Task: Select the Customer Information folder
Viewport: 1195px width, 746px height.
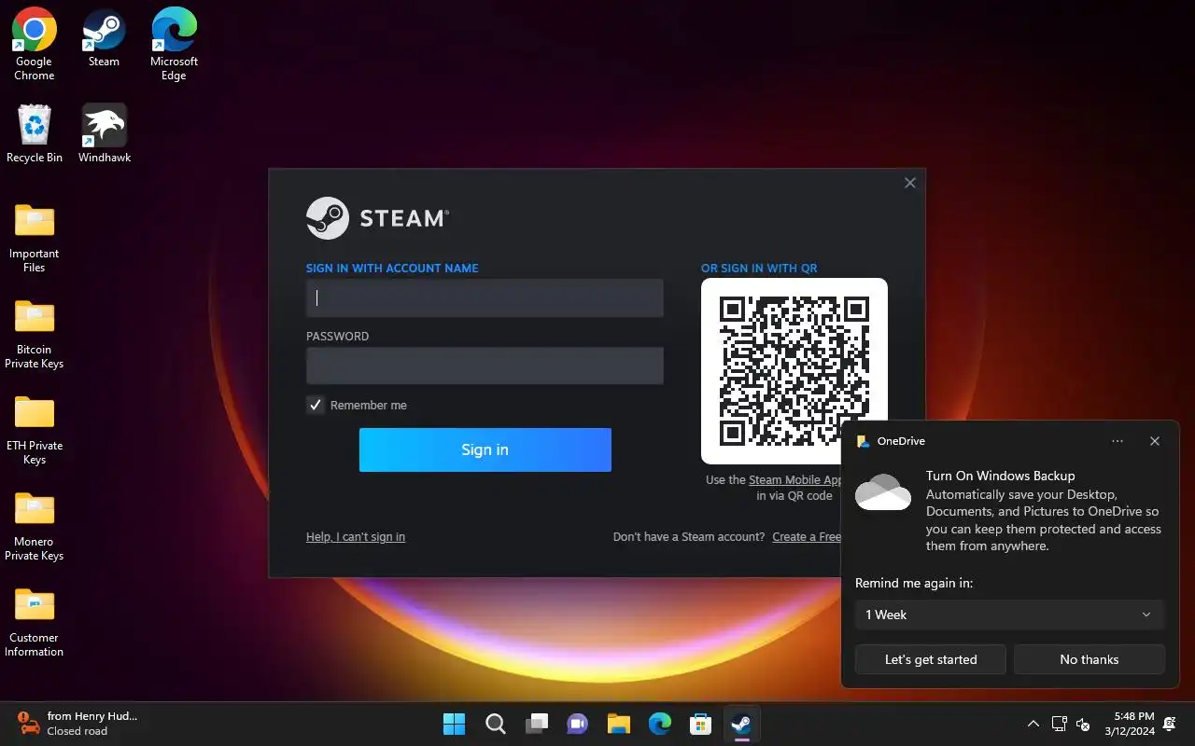Action: click(35, 622)
